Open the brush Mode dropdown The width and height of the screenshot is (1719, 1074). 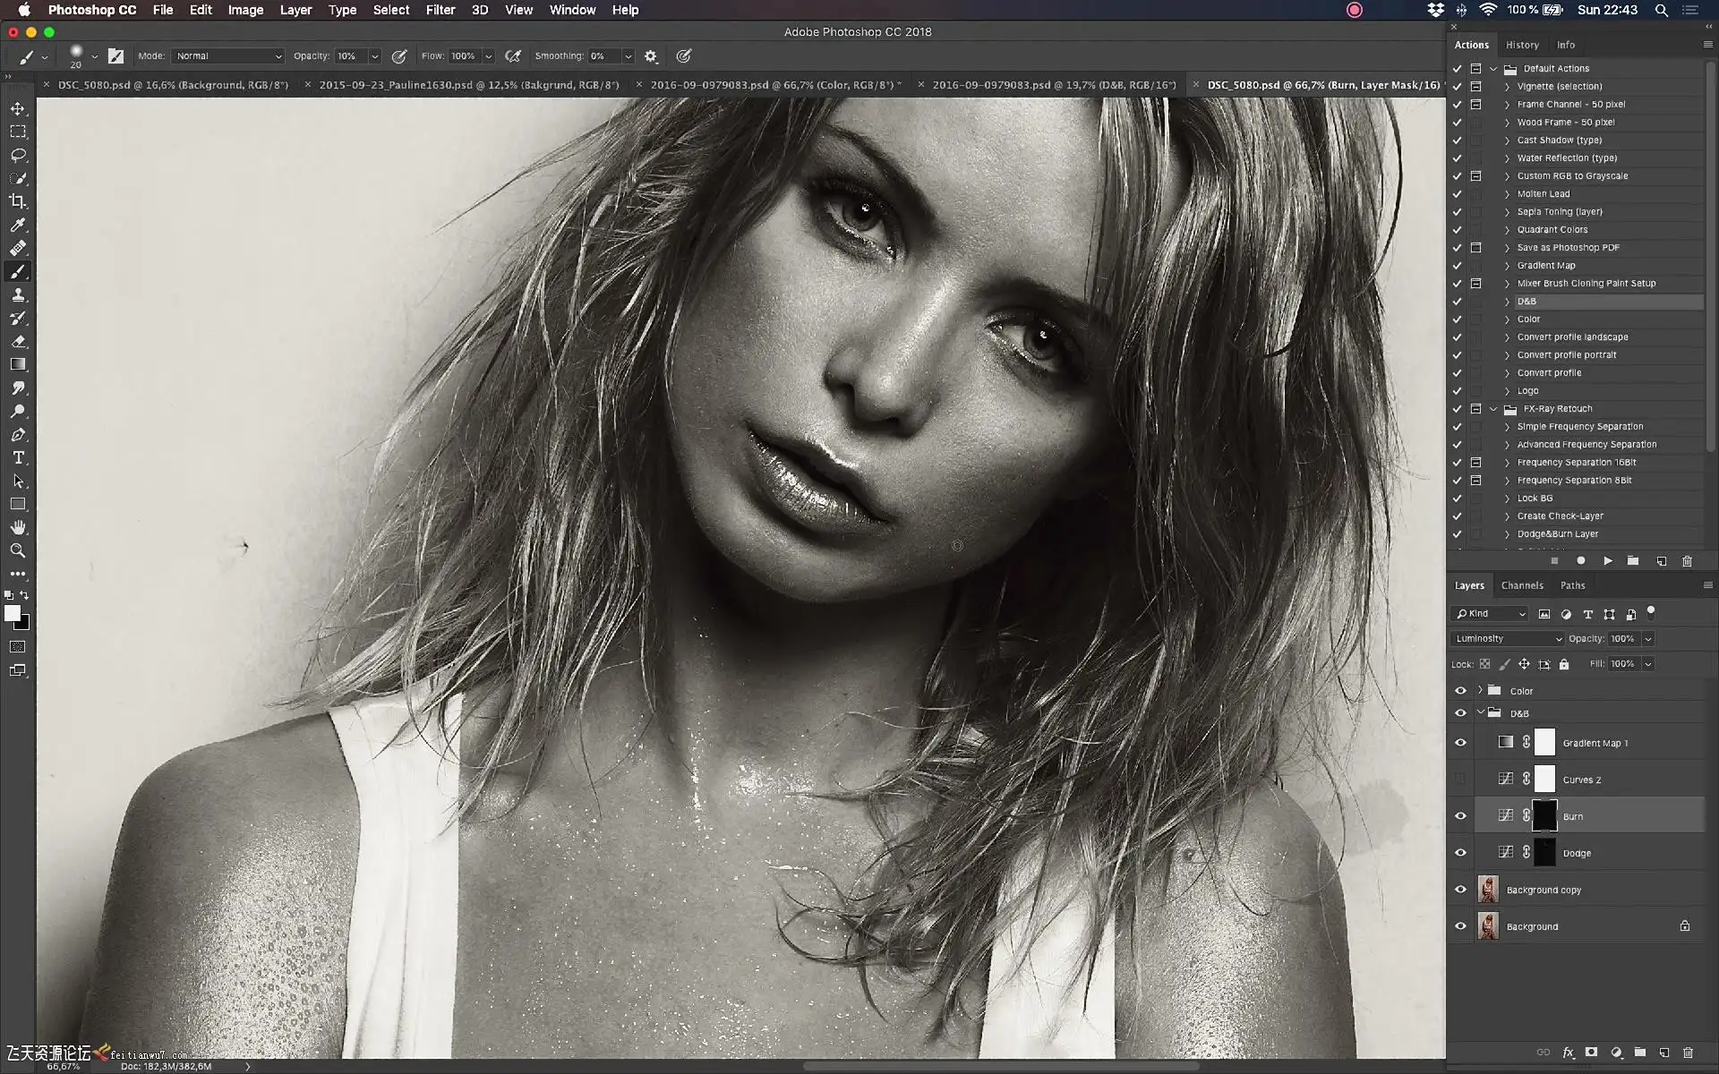pyautogui.click(x=227, y=56)
